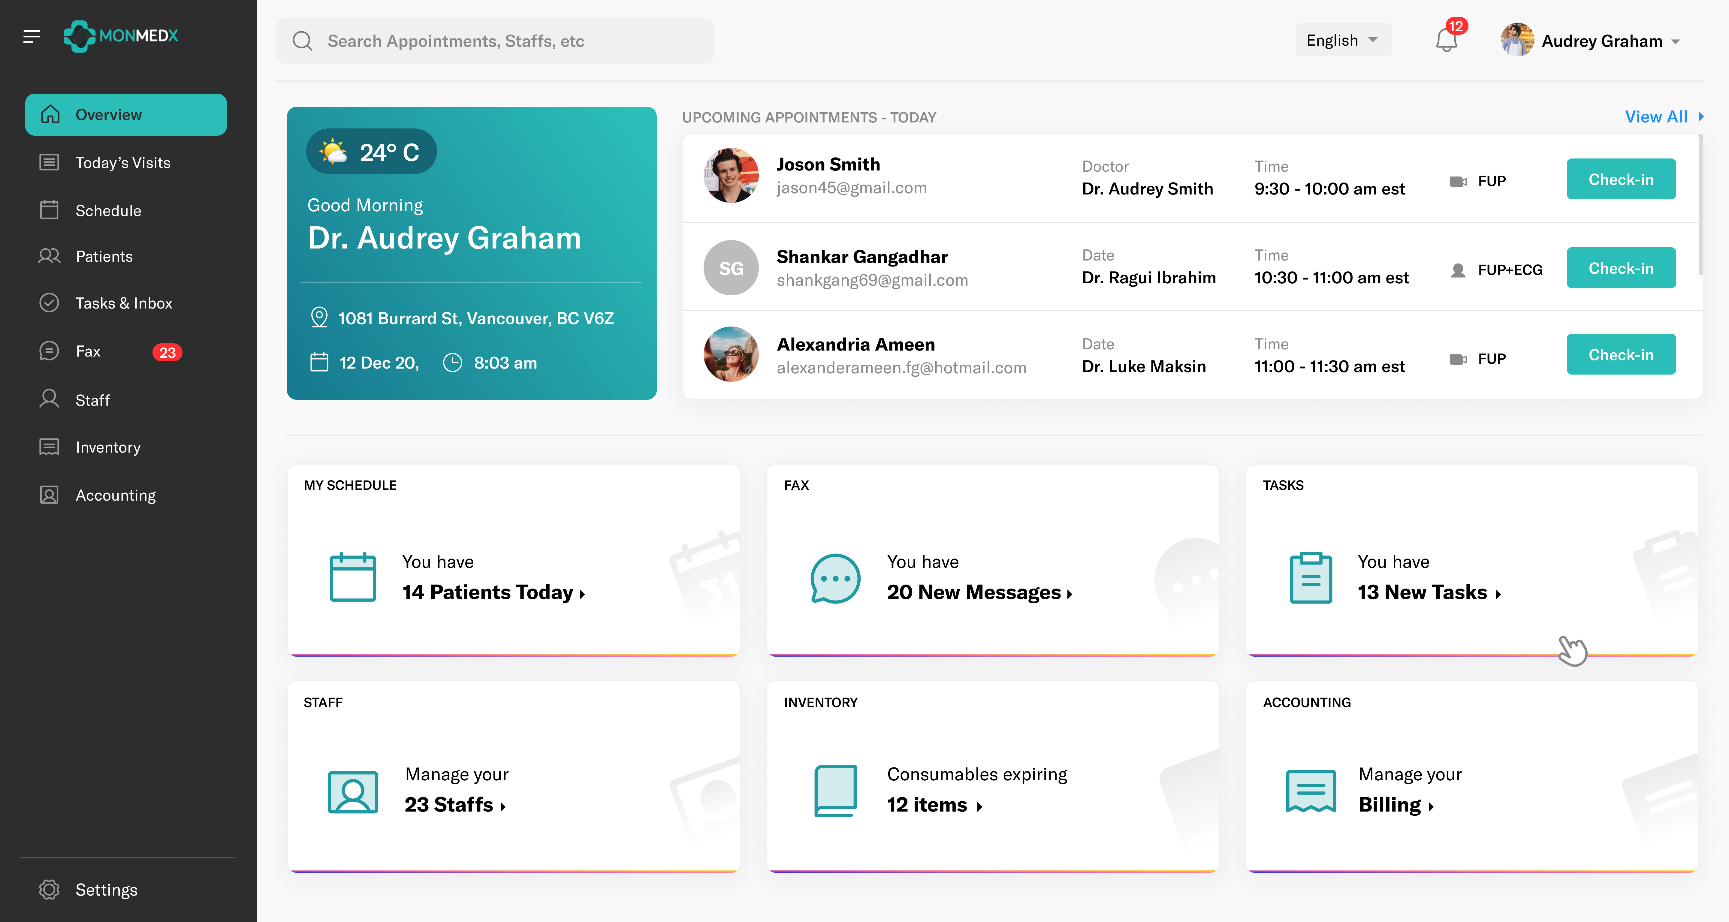Open the Overview menu item
The height and width of the screenshot is (922, 1729).
tap(125, 115)
